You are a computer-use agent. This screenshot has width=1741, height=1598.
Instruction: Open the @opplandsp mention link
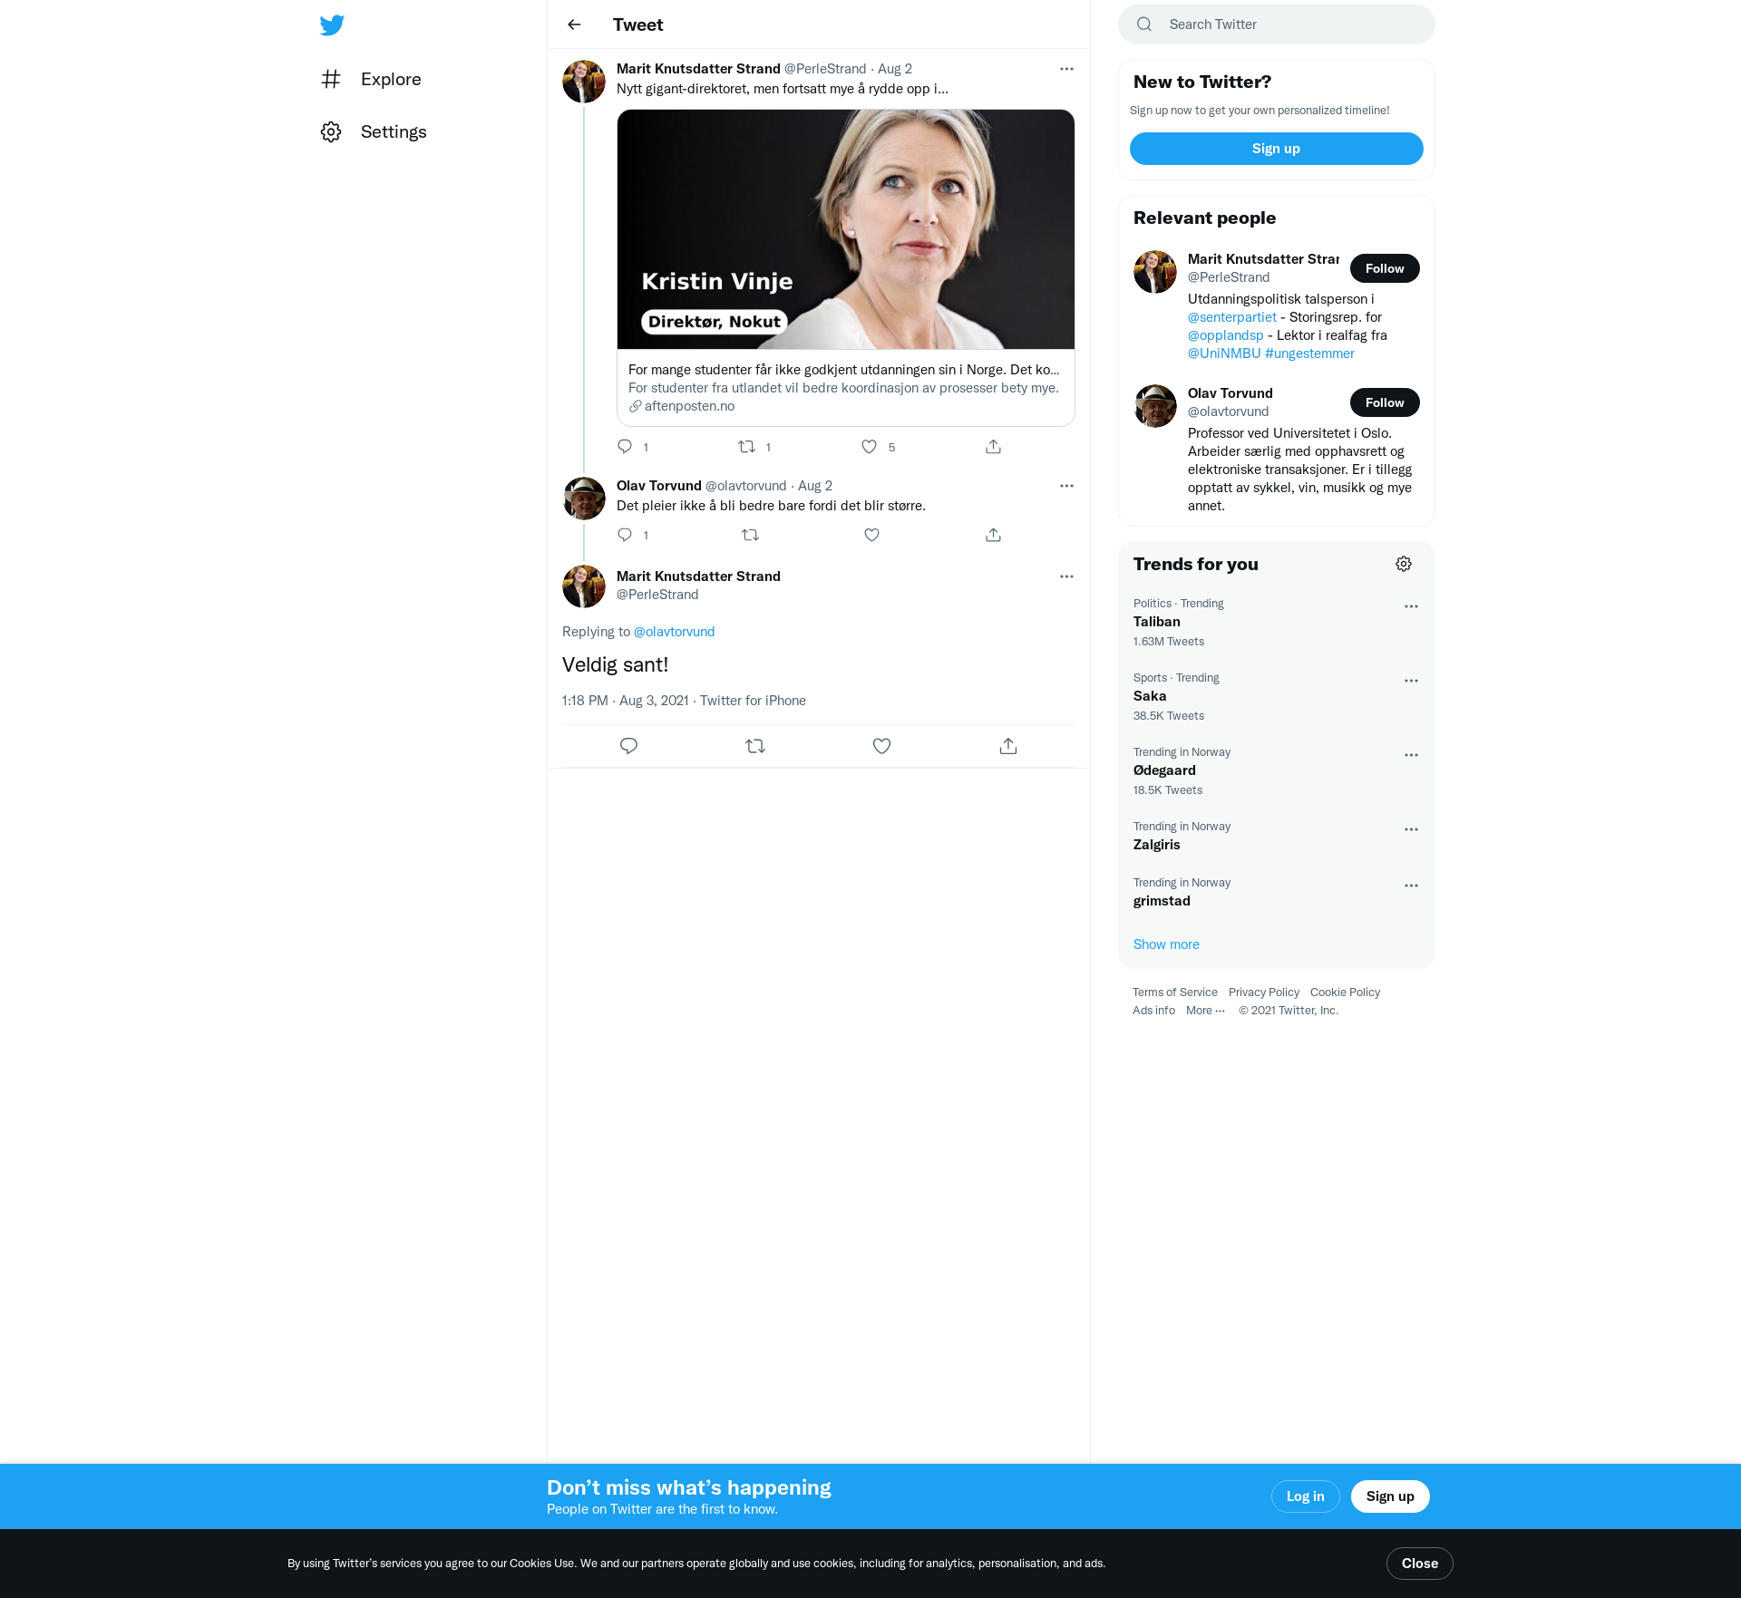pos(1225,335)
